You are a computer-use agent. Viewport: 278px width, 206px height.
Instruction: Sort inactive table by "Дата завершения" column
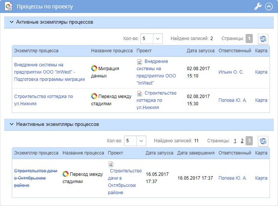196,153
